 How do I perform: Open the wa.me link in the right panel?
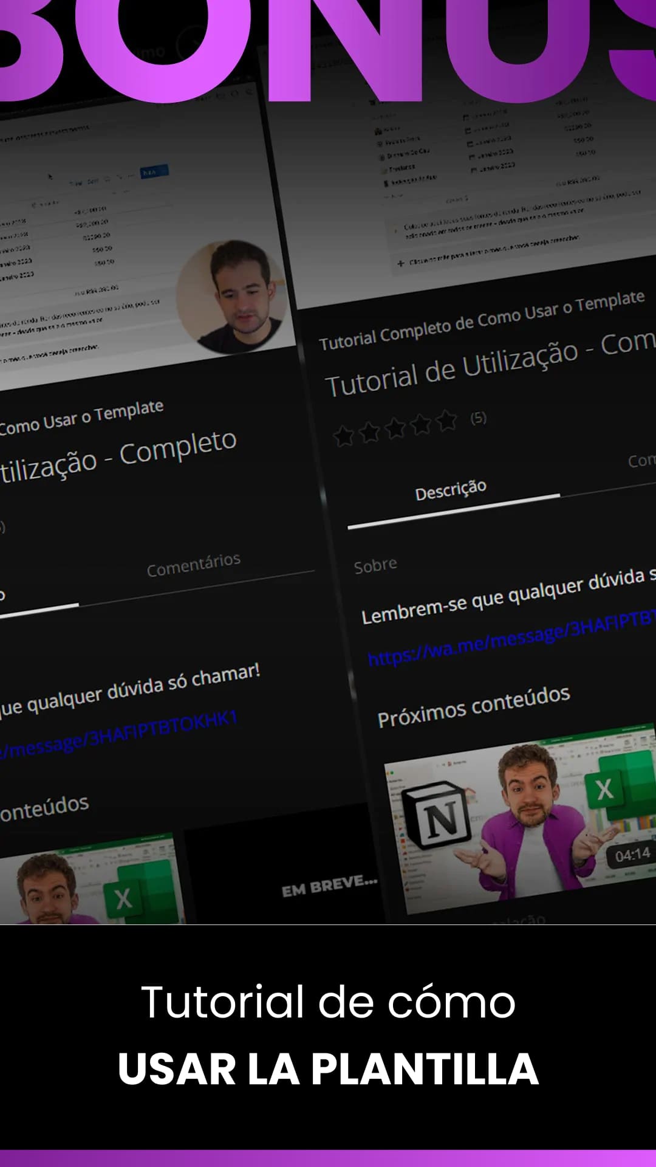[510, 639]
